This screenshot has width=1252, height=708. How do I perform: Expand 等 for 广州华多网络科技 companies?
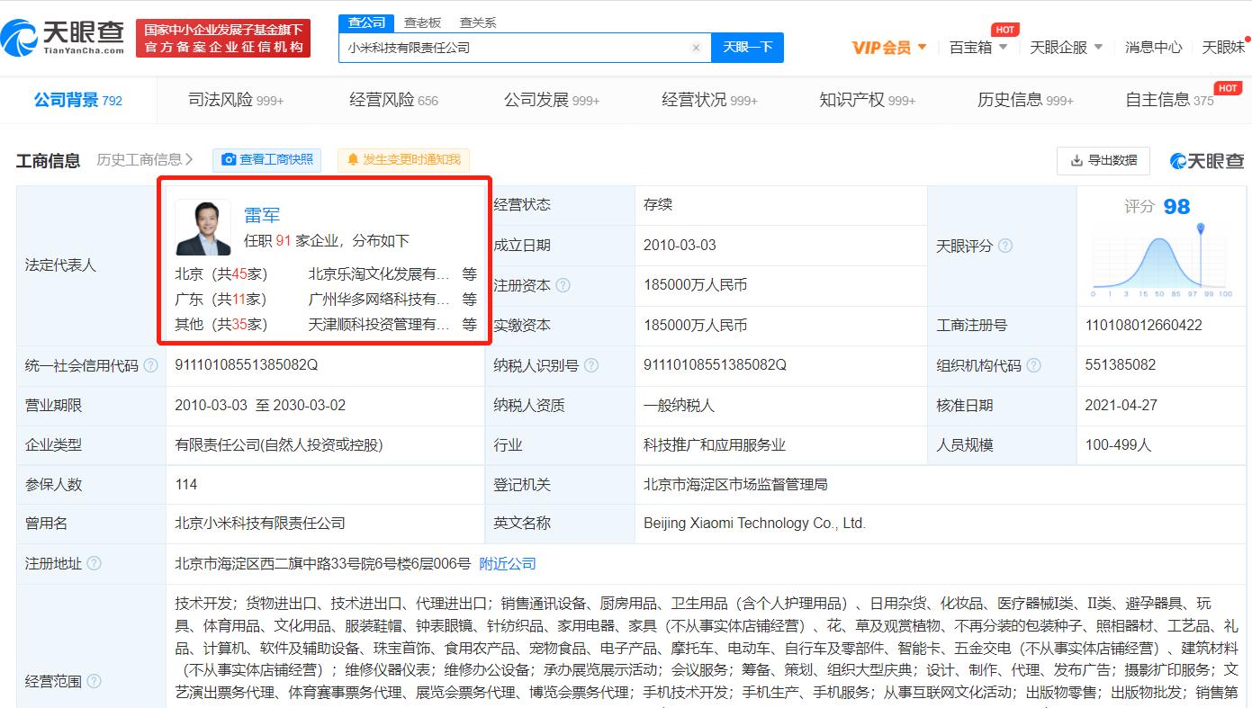tap(469, 300)
